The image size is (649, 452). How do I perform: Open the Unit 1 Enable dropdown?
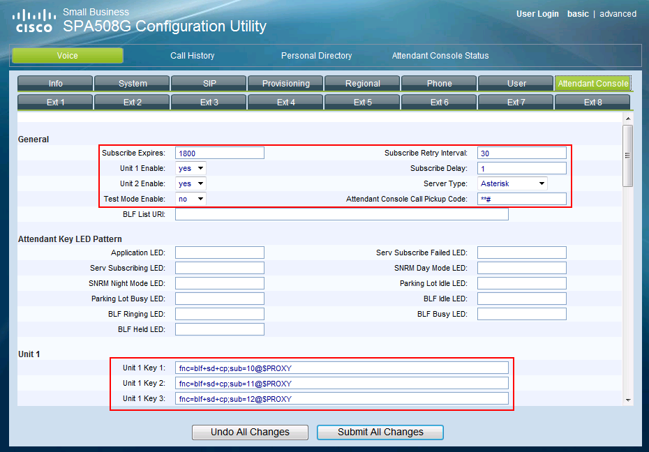191,168
